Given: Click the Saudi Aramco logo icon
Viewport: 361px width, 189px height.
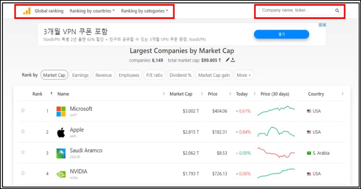Looking at the screenshot, I should point(61,154).
